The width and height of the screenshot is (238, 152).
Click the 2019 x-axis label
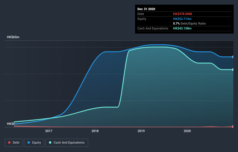tap(141, 131)
